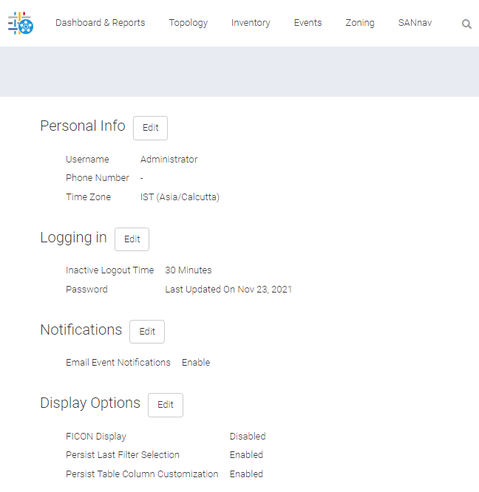
Task: Open the Dashboard & Reports menu
Action: tap(100, 23)
